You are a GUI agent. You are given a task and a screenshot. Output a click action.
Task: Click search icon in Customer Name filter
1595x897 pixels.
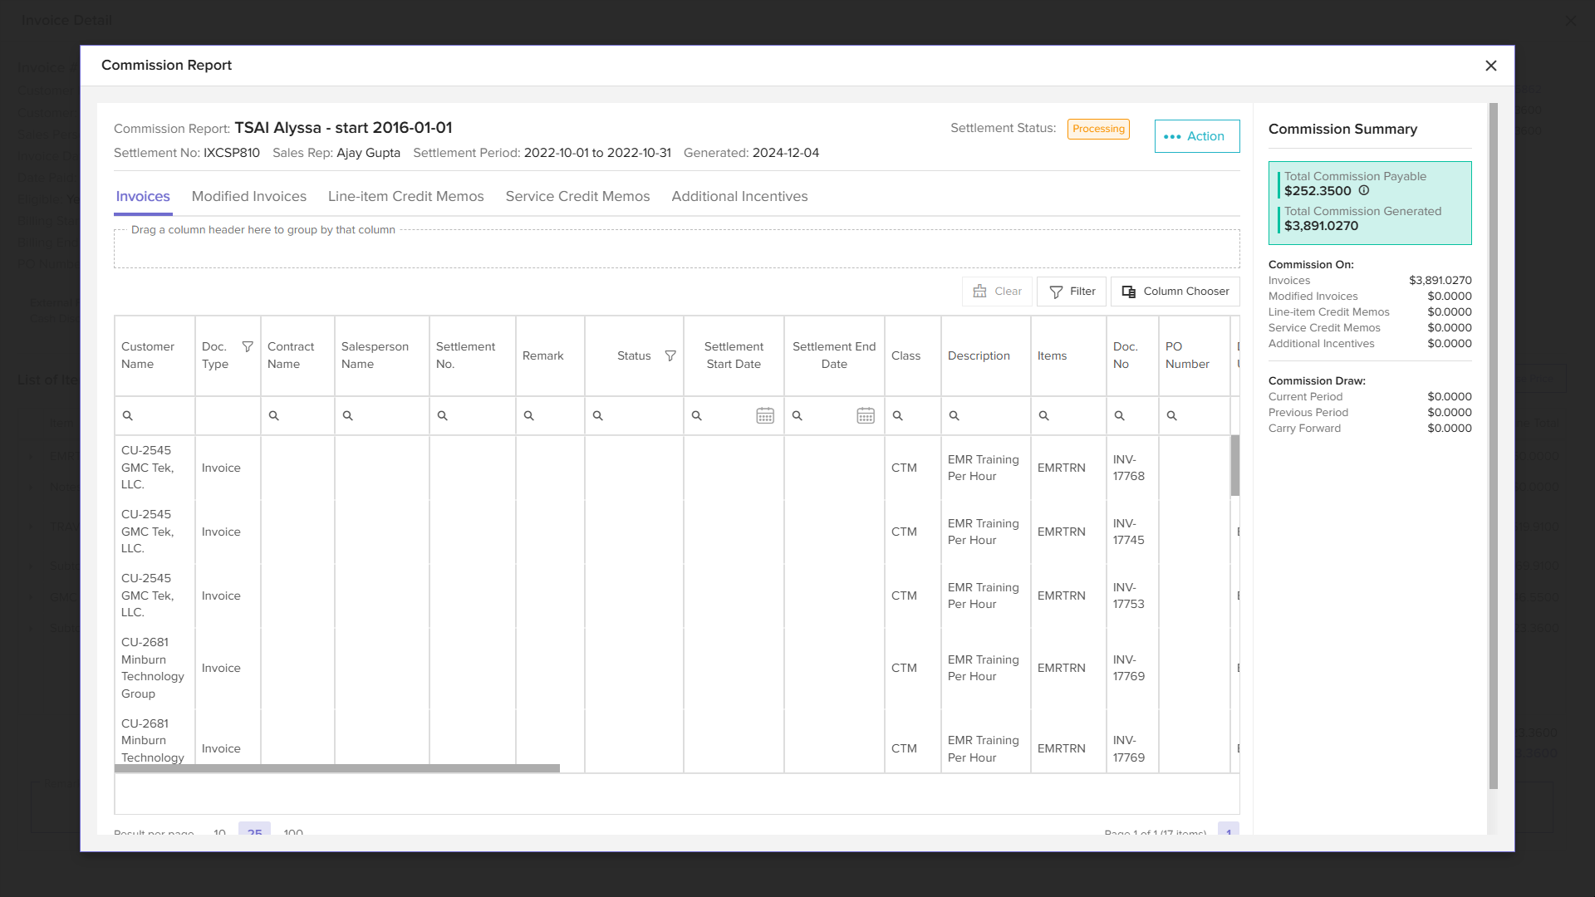coord(128,415)
